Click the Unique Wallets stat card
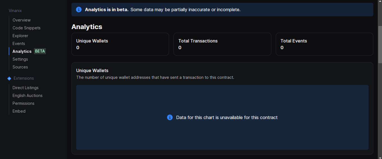382x159 pixels. [x=120, y=44]
